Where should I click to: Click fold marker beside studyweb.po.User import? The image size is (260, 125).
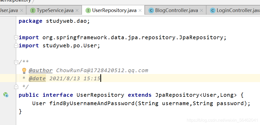[16, 46]
